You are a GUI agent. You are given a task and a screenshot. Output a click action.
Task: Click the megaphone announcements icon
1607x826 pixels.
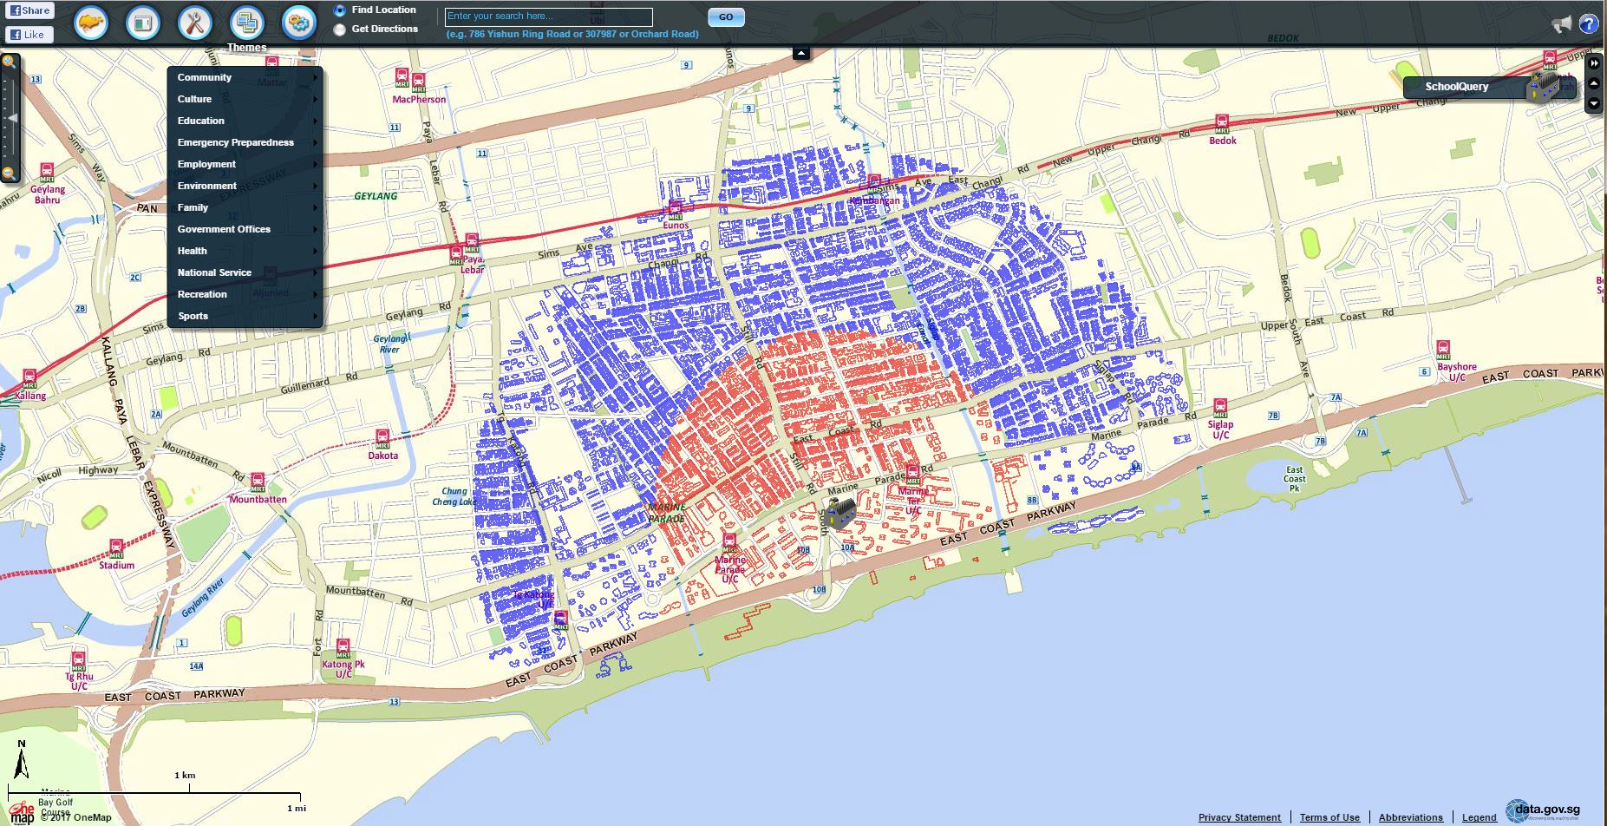pyautogui.click(x=1562, y=24)
